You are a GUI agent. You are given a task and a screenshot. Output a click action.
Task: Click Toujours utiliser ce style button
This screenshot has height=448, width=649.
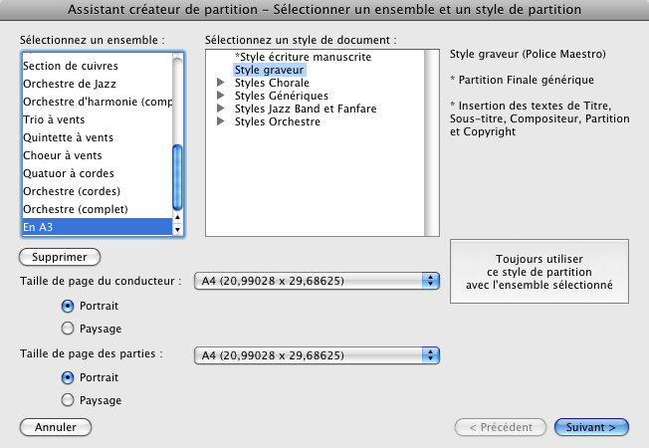coord(539,273)
